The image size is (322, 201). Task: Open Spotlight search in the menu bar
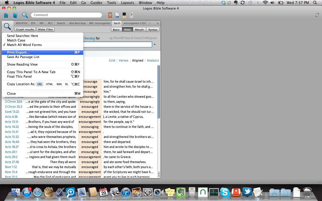[315, 3]
